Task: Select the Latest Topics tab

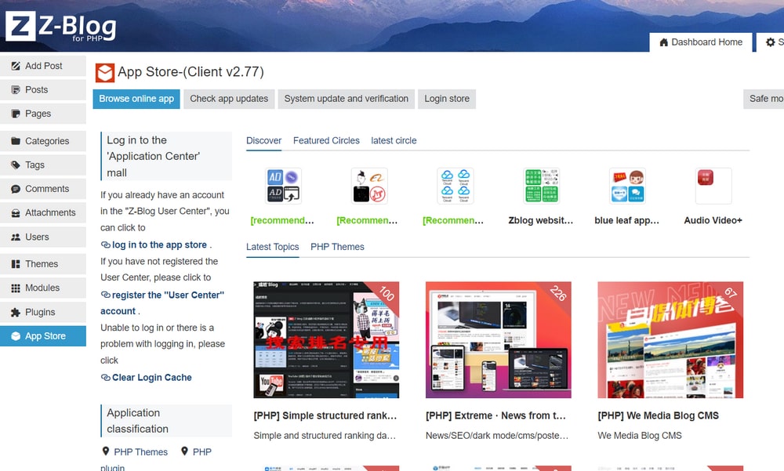Action: tap(272, 247)
